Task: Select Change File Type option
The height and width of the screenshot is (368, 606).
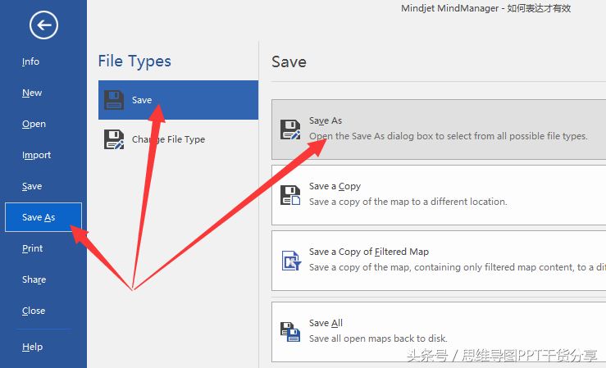Action: pyautogui.click(x=178, y=139)
